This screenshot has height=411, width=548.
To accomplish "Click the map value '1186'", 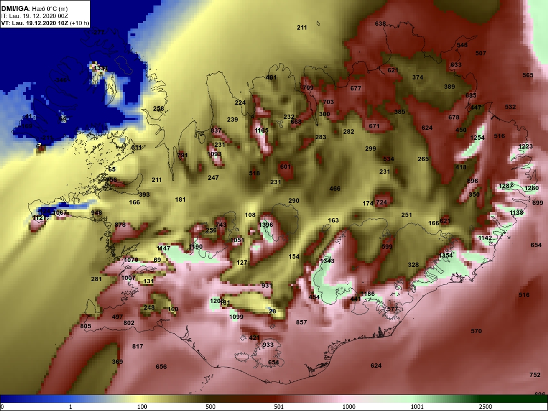I will click(367, 294).
